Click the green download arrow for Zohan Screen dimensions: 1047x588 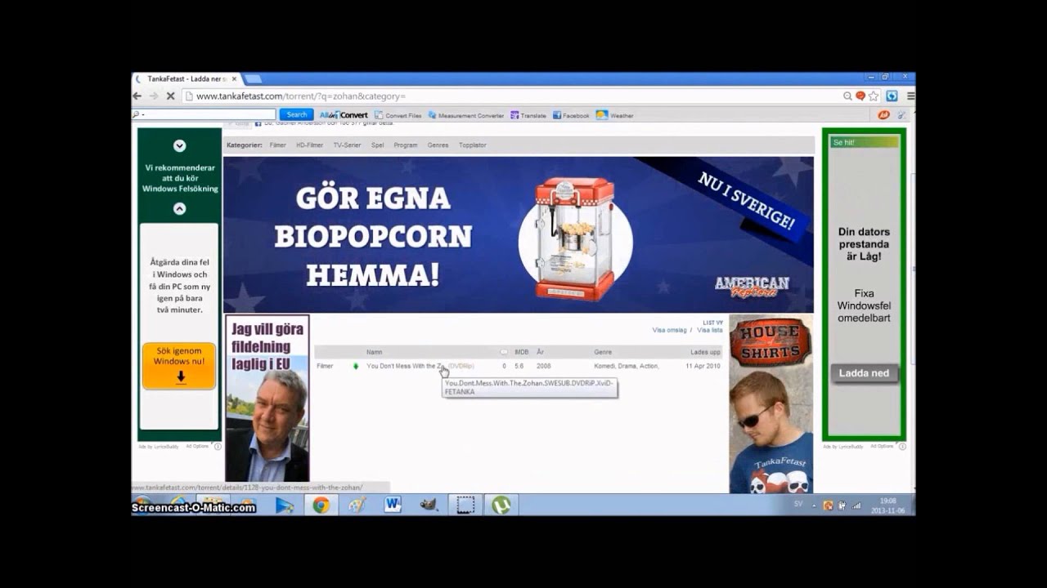coord(356,366)
